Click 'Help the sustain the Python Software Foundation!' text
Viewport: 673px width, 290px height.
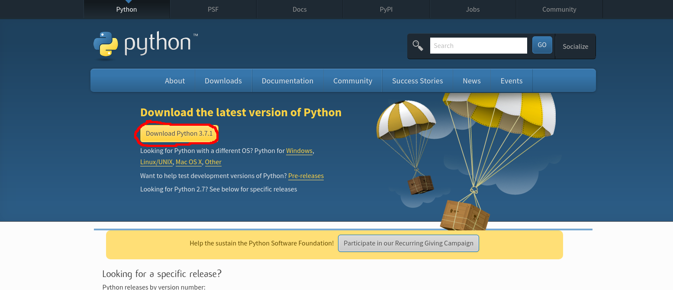pos(262,243)
